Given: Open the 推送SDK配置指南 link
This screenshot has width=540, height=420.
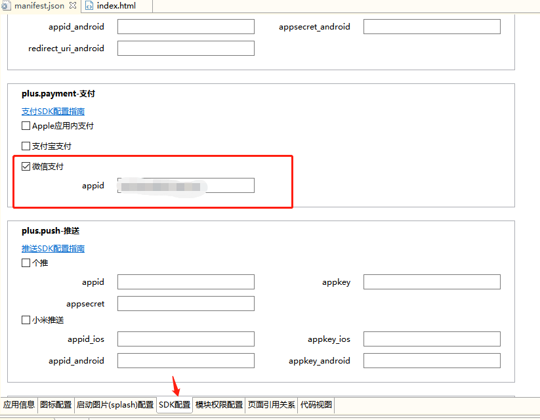Looking at the screenshot, I should click(x=53, y=249).
